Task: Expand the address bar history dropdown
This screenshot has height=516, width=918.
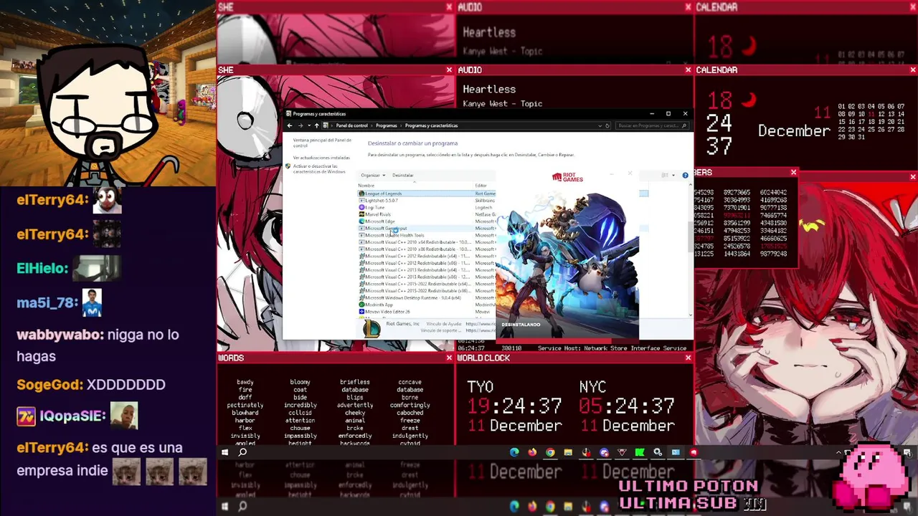Action: tap(600, 125)
